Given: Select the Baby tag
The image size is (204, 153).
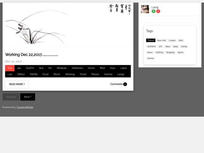Looking at the screenshot, I should pos(176,46).
